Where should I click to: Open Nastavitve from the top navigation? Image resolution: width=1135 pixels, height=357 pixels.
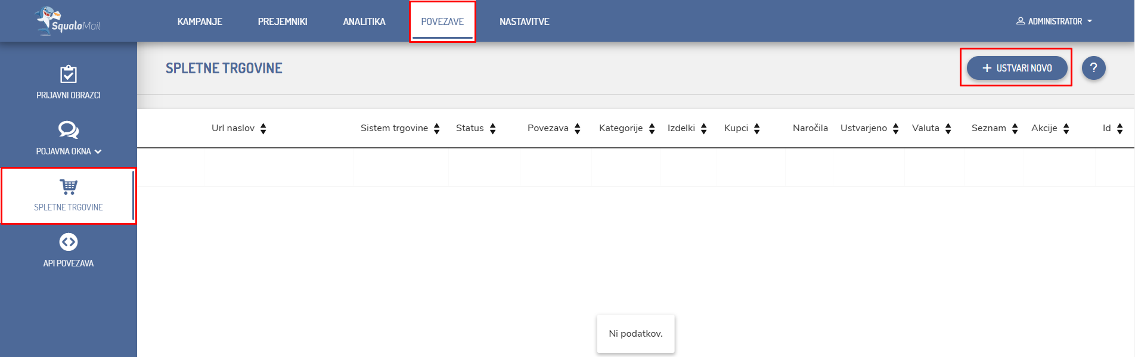click(524, 21)
